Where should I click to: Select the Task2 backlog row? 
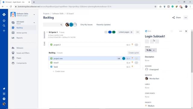[94, 67]
